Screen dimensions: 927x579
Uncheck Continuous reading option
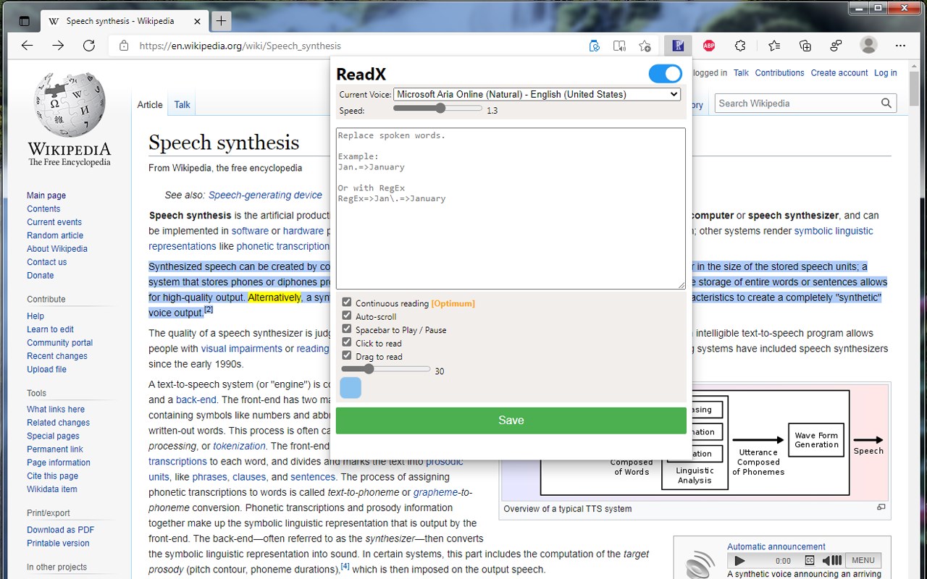(347, 303)
